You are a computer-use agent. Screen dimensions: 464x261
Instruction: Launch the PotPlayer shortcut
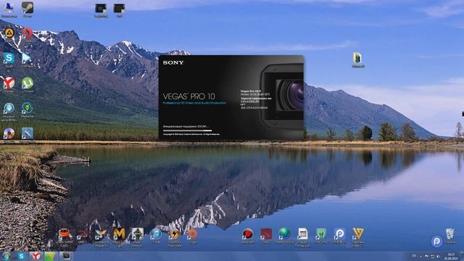pyautogui.click(x=28, y=59)
